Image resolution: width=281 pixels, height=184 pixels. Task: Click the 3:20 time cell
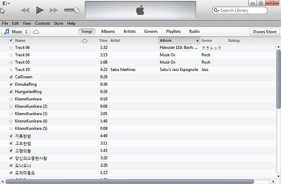click(104, 158)
